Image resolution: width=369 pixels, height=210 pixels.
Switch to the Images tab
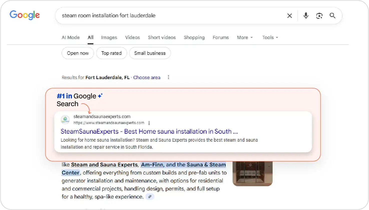[109, 37]
